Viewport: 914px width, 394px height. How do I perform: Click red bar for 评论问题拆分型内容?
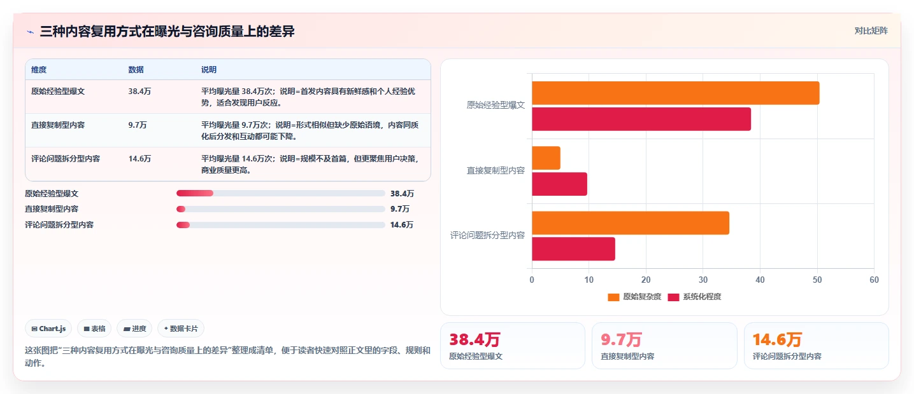(x=573, y=249)
